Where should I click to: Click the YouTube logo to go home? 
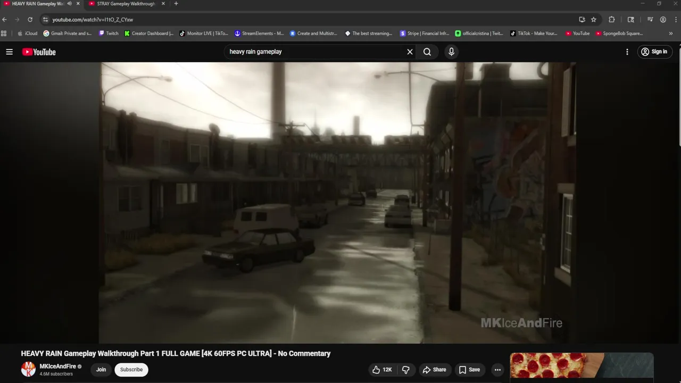coord(39,52)
